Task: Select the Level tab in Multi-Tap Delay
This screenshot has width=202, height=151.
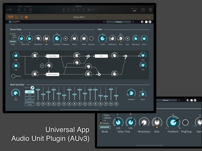Action: (x=30, y=92)
